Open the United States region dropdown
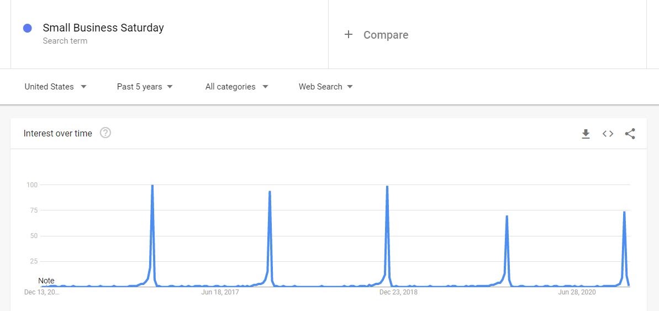 point(55,87)
